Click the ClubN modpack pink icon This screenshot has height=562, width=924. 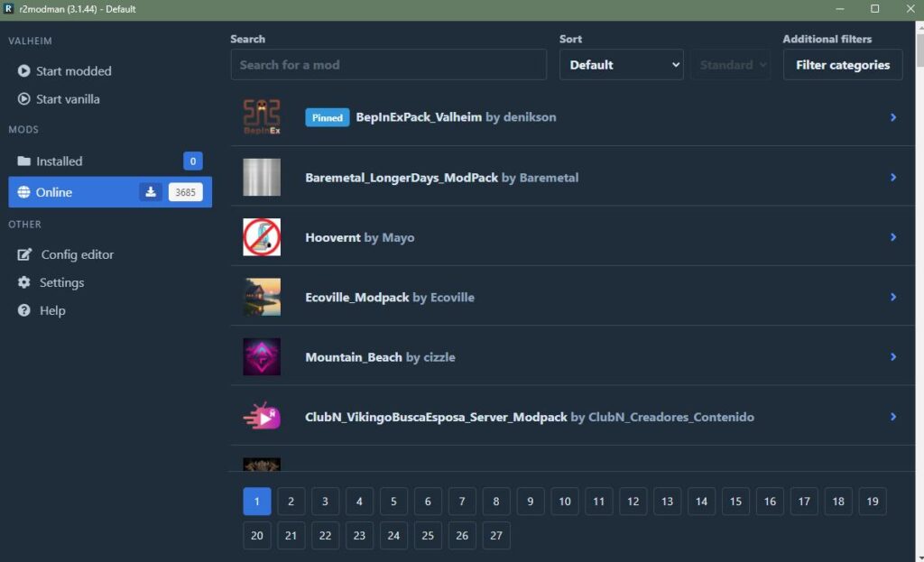tap(262, 417)
